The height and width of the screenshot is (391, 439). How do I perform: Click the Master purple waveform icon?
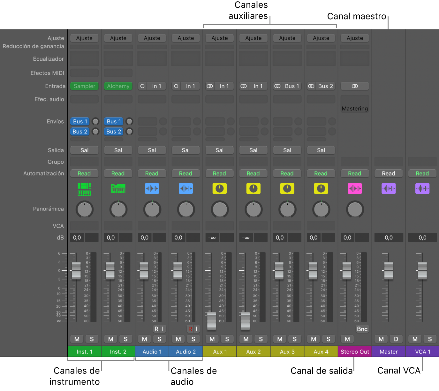(x=389, y=189)
